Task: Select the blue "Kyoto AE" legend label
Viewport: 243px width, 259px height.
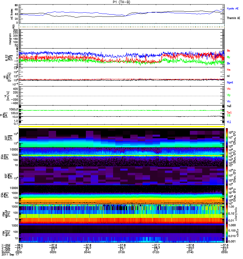Action: pyautogui.click(x=233, y=8)
